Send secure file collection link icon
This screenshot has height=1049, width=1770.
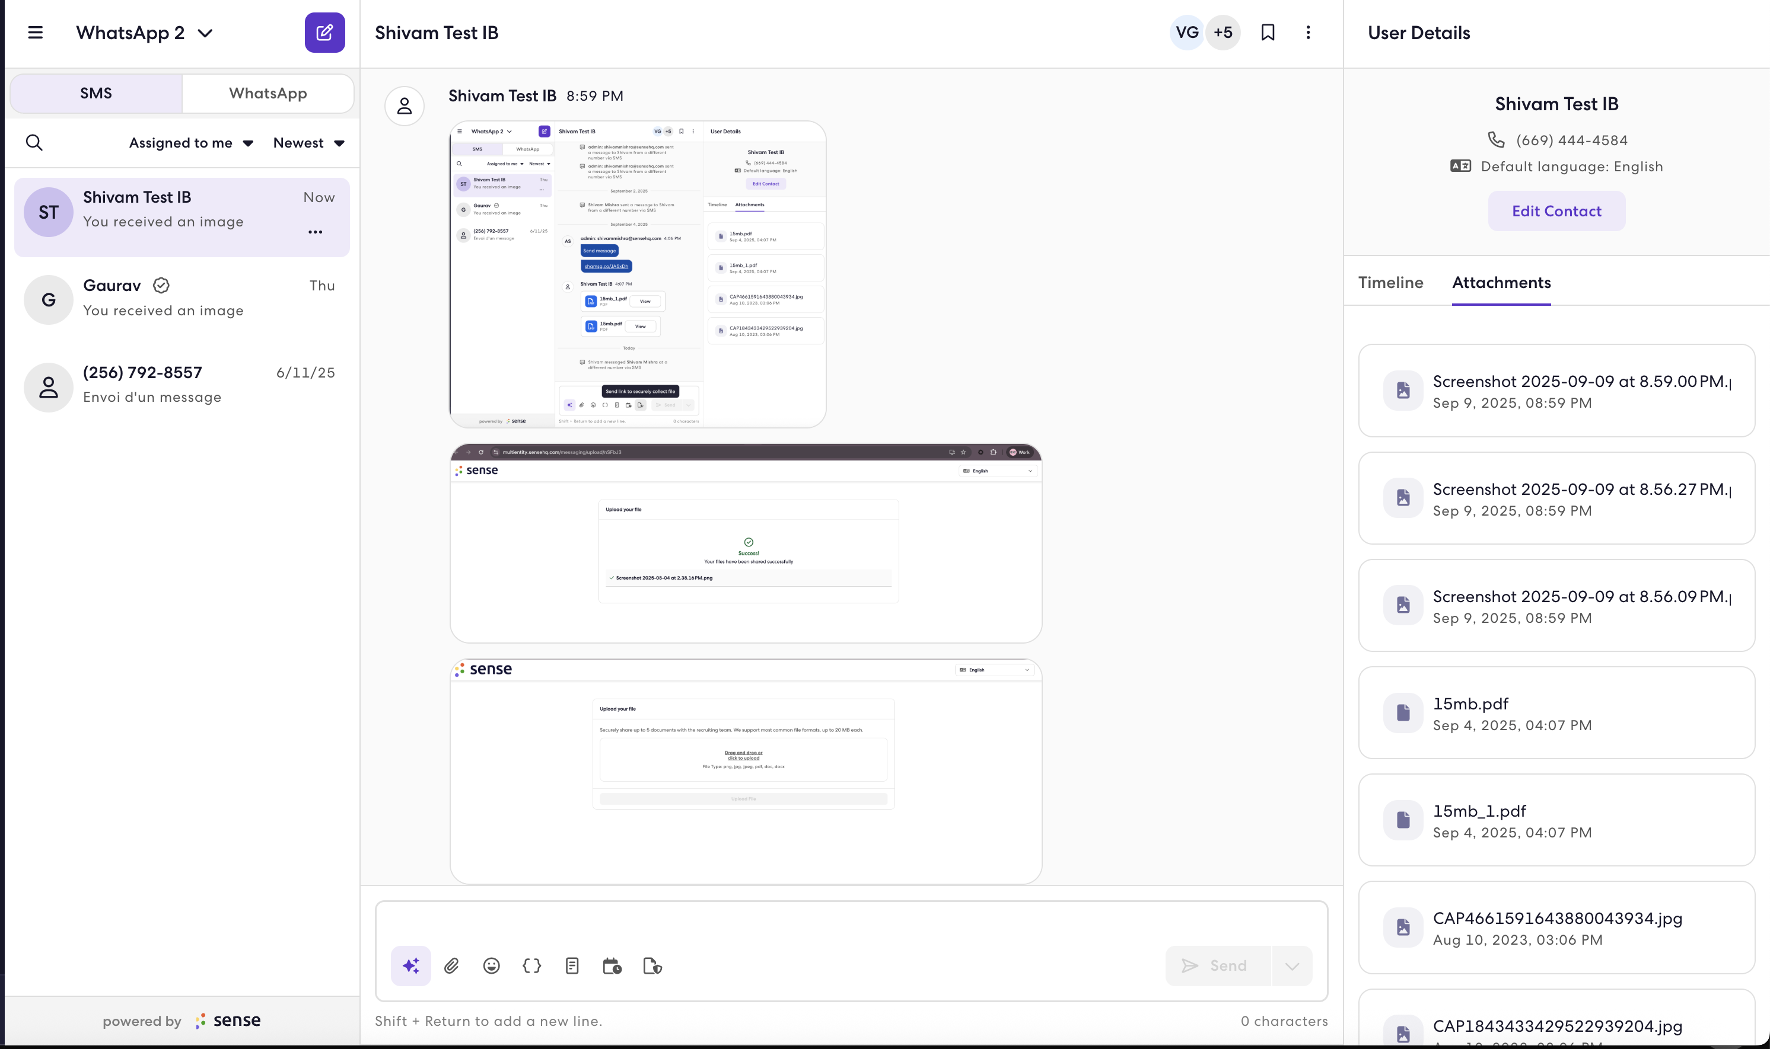[x=652, y=965]
